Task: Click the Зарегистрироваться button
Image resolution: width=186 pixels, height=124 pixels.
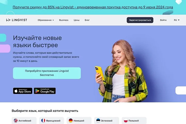Action: 140,20
